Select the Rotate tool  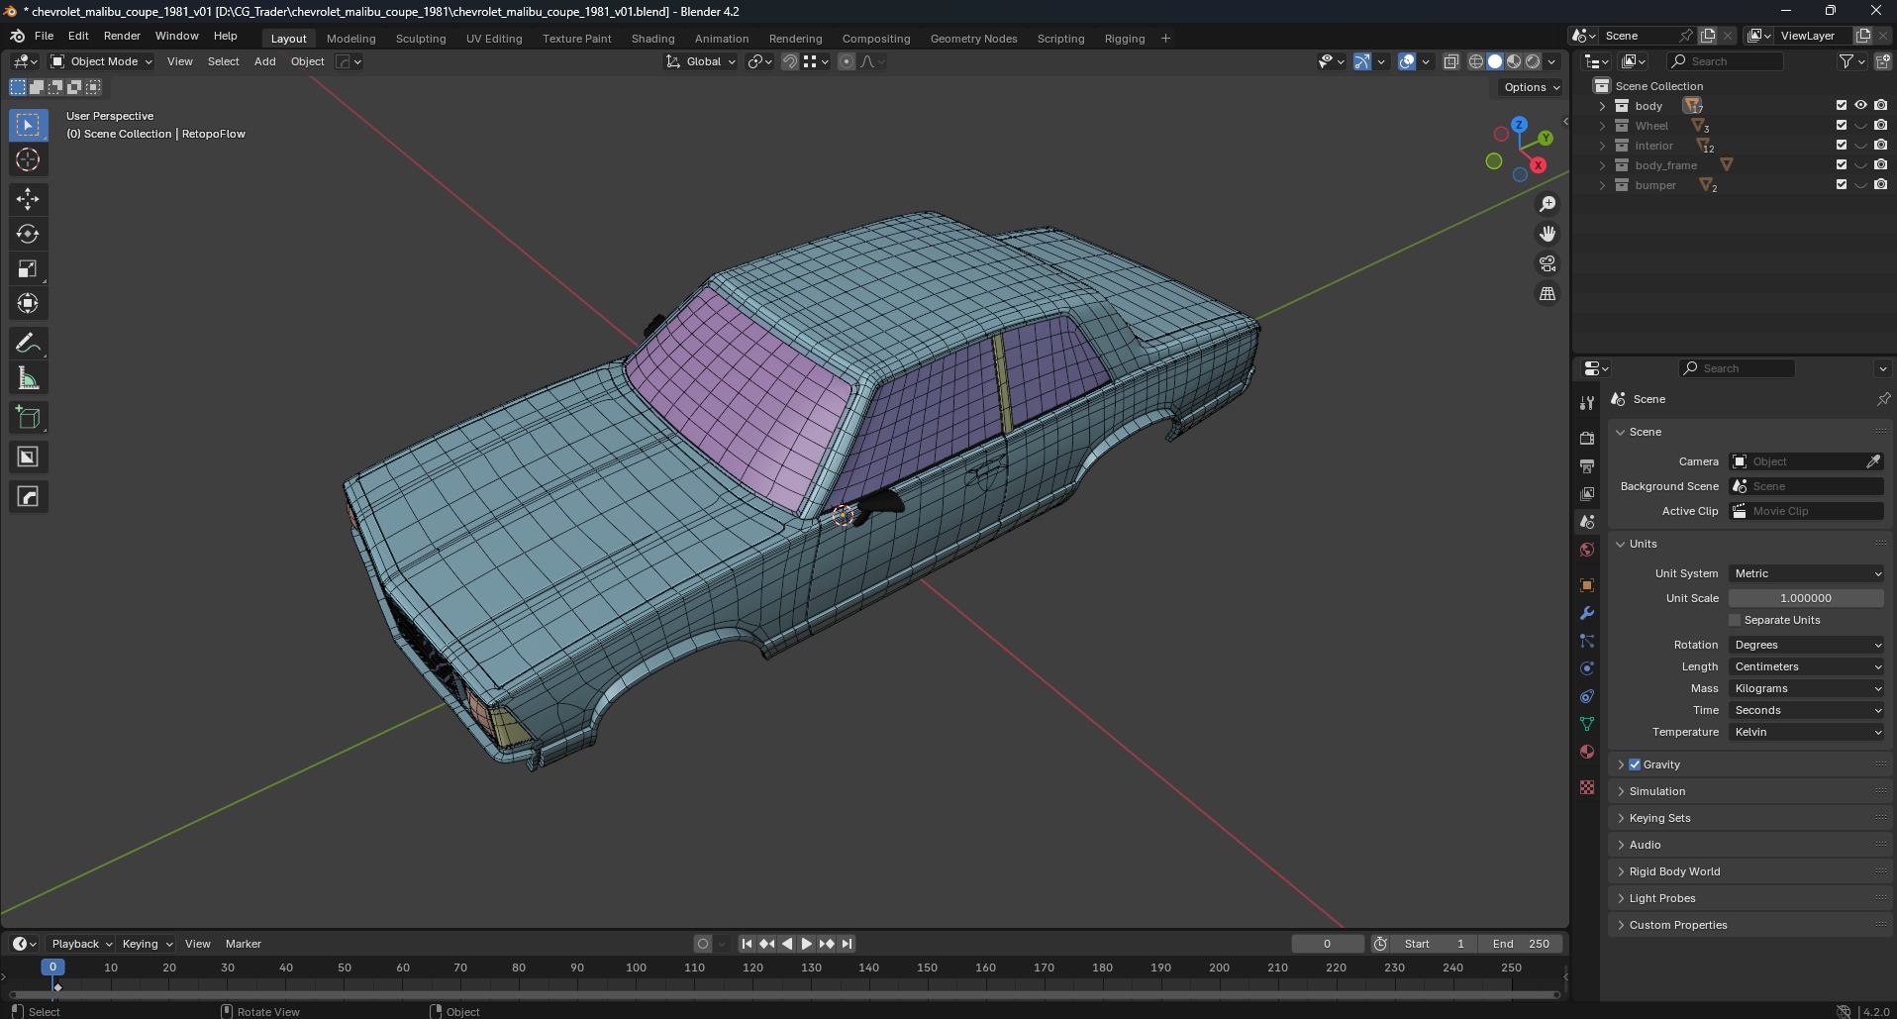[x=28, y=234]
